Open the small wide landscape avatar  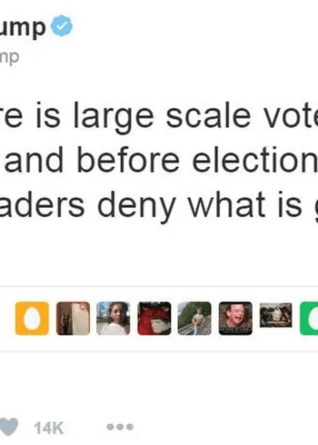point(276,315)
